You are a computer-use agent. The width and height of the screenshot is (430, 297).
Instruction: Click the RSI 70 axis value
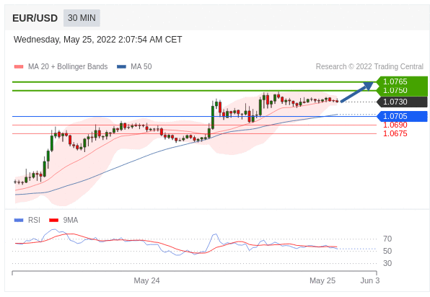387,239
